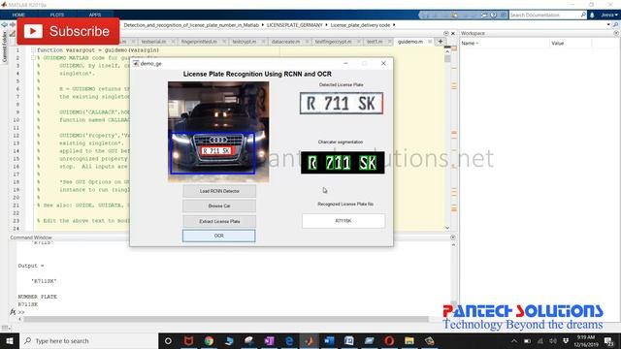Open the test1.m editor tab
The width and height of the screenshot is (621, 349).
(375, 42)
